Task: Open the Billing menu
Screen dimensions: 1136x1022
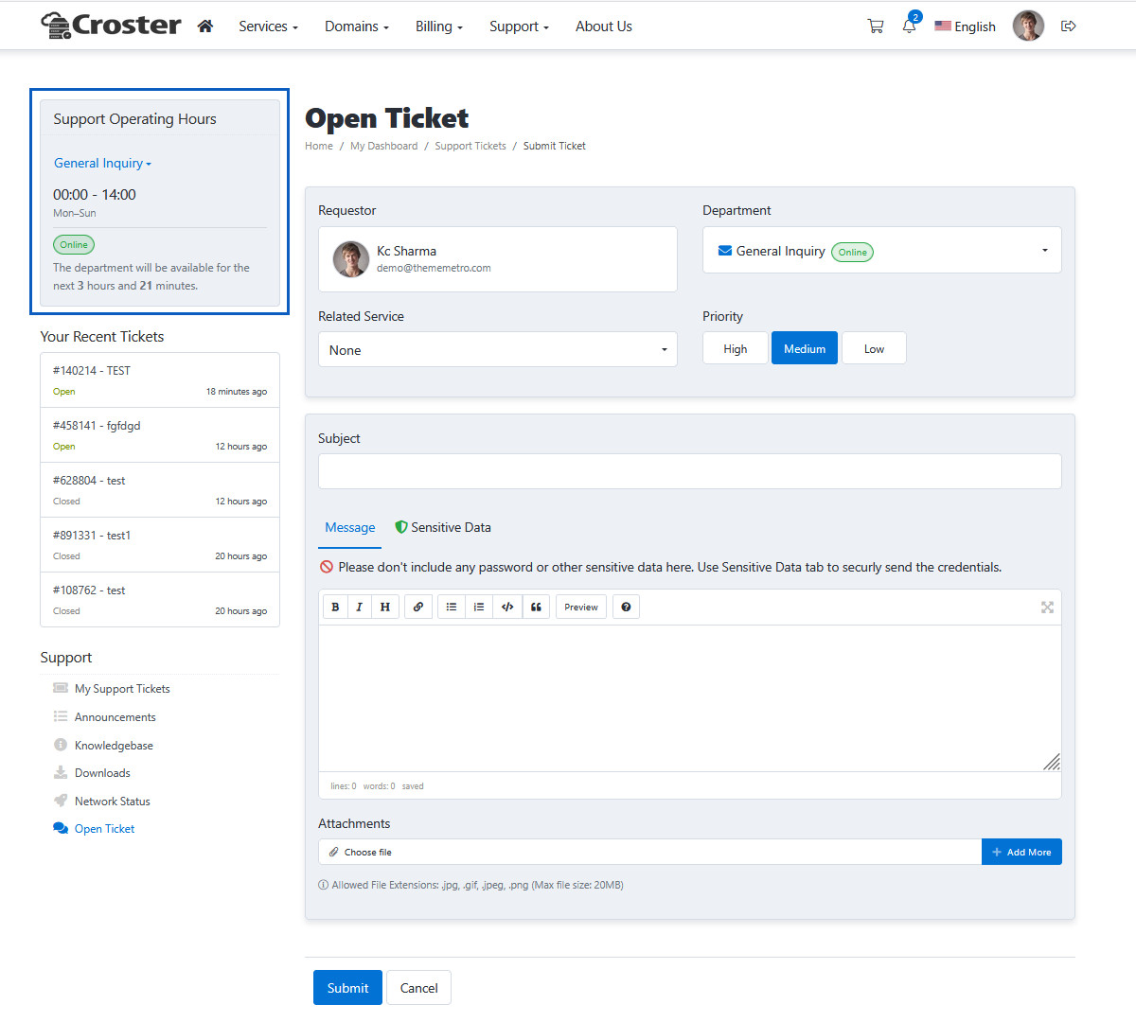Action: (438, 26)
